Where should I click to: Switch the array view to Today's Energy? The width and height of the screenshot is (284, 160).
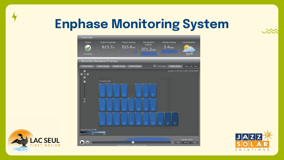click(103, 66)
